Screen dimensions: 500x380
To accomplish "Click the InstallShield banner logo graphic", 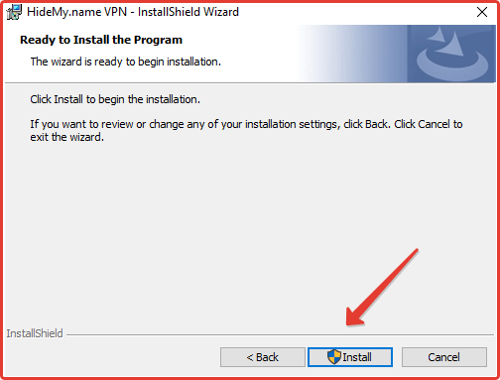I will [x=451, y=54].
